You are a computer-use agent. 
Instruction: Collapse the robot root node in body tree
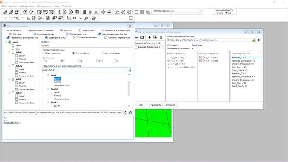(x=6, y=42)
